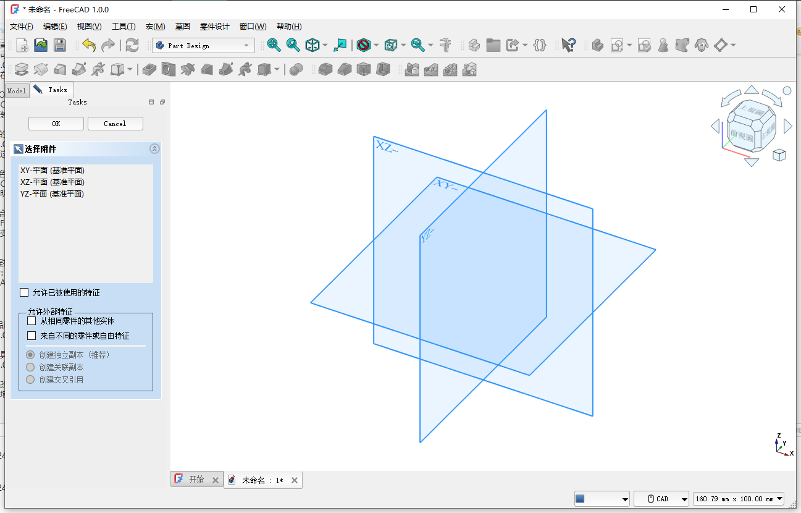Click the Hole tool icon
801x513 pixels.
pos(168,69)
